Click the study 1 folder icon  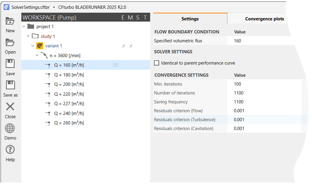pyautogui.click(x=35, y=36)
